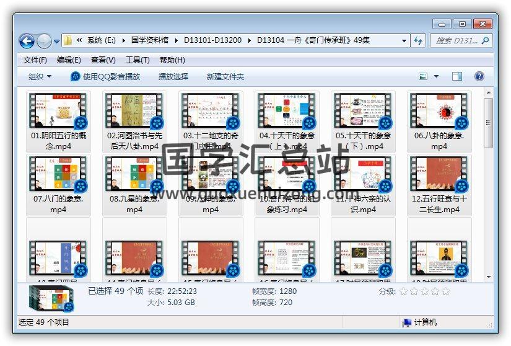The image size is (511, 346).
Task: Select video thumbnail number 14
Action: point(134,259)
